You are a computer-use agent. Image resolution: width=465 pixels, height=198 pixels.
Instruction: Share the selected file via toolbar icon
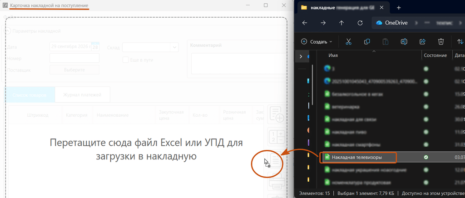[x=423, y=41]
